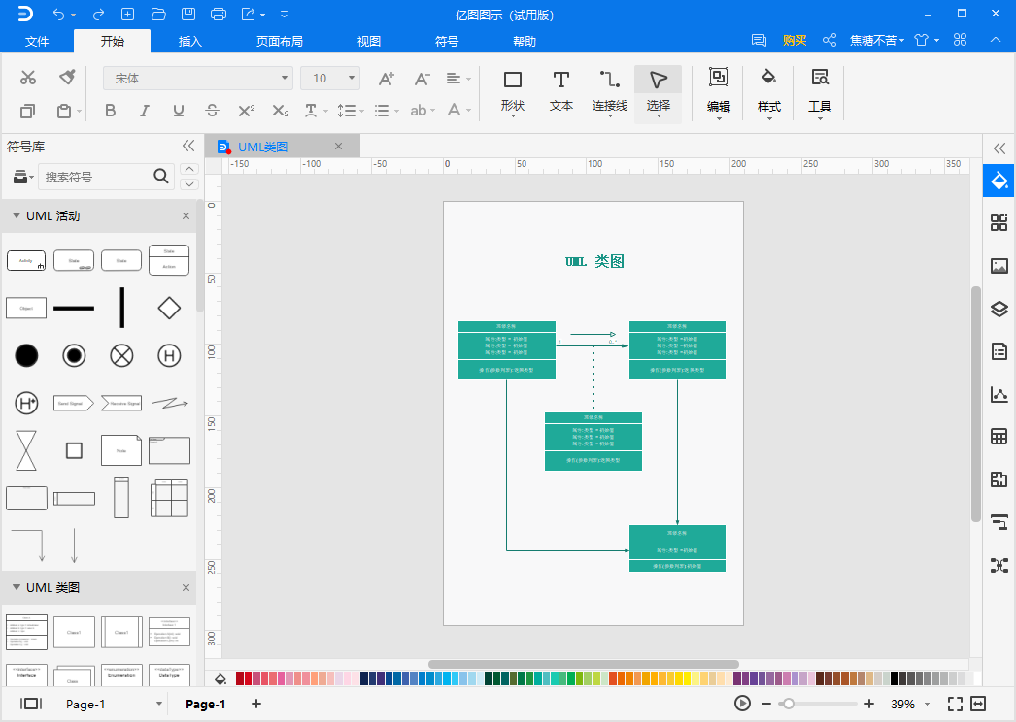Click the search magnifier in symbol library
Viewport: 1016px width, 722px height.
[160, 176]
